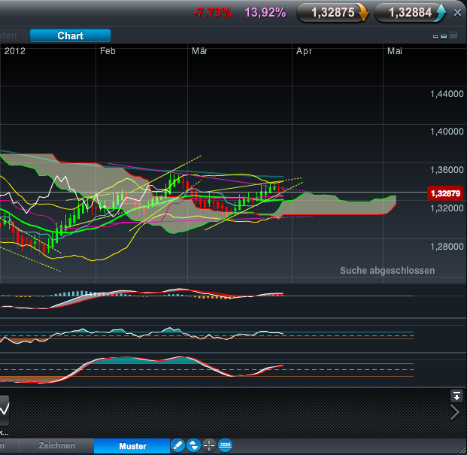Open the Chart tab
The image size is (467, 455).
click(x=70, y=35)
